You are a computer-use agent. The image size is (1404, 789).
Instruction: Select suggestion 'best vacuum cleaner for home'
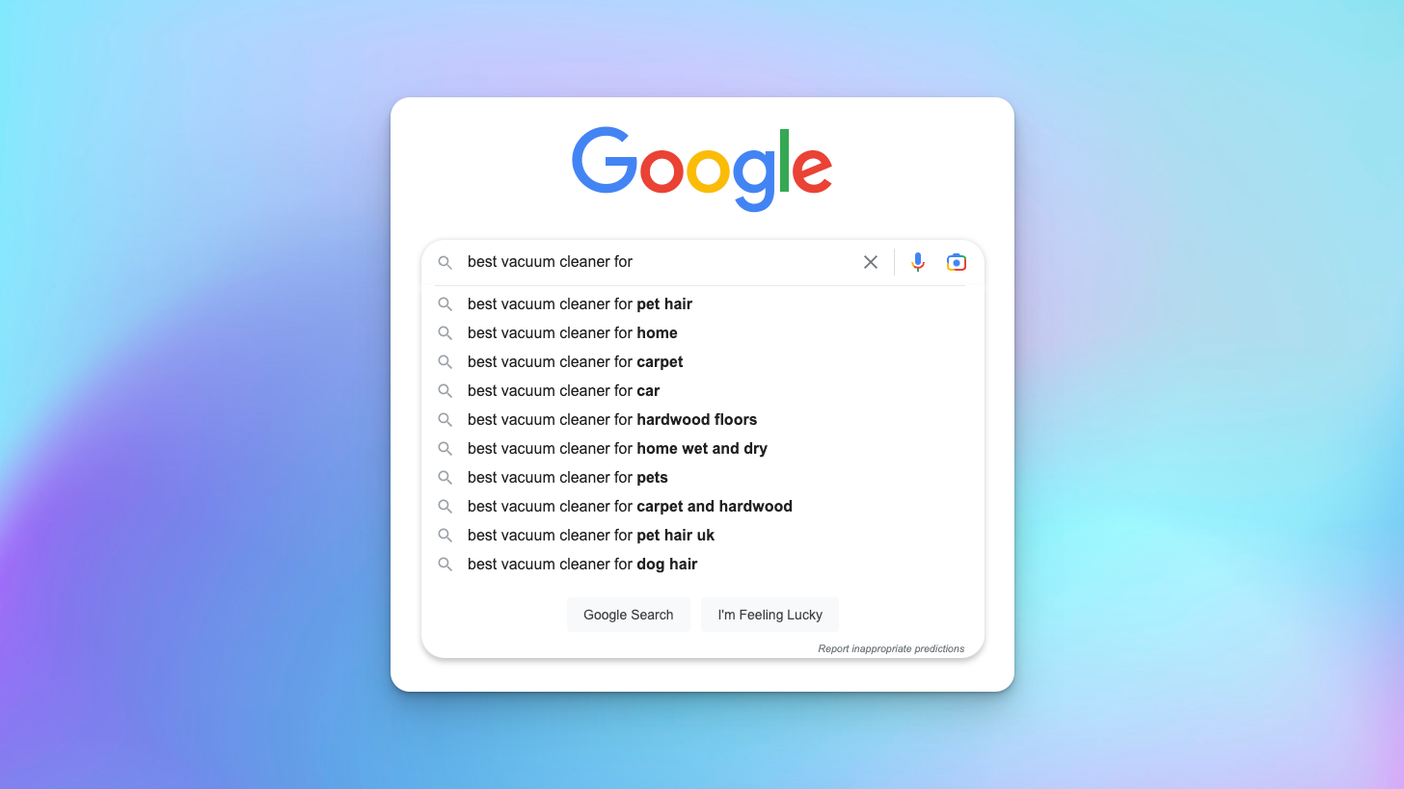(572, 332)
